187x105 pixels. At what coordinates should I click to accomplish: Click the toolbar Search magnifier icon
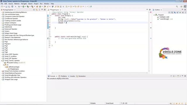click(177, 7)
